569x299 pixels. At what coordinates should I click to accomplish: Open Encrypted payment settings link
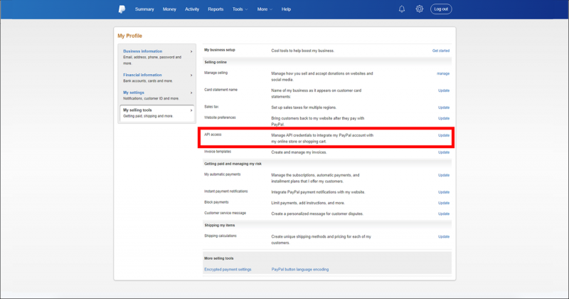click(228, 270)
